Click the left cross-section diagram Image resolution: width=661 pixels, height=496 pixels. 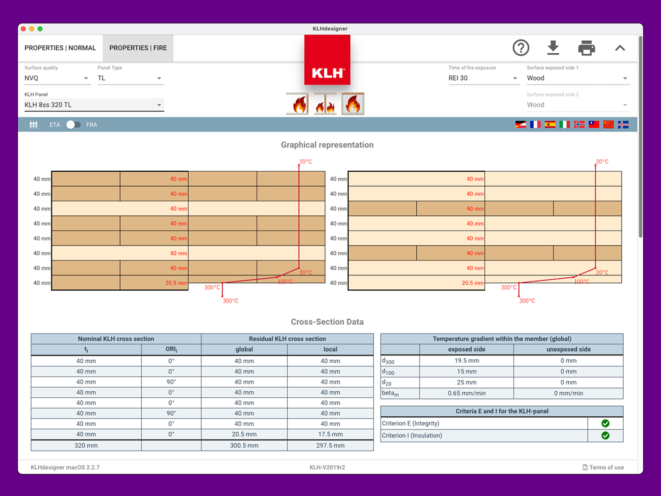click(188, 231)
